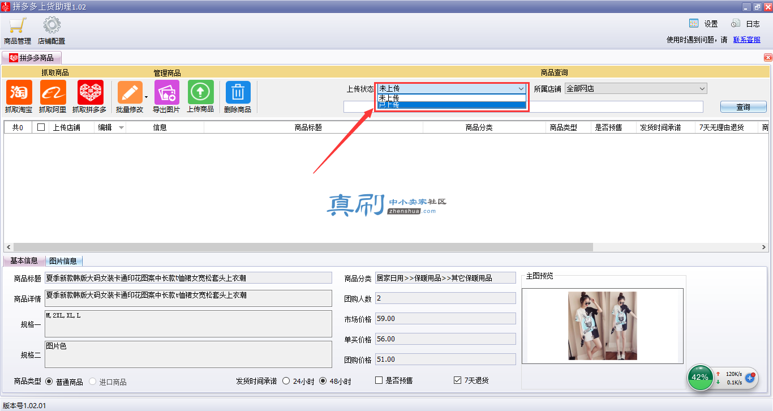Click the 抓取阿里 Alibaba icon

click(x=53, y=92)
